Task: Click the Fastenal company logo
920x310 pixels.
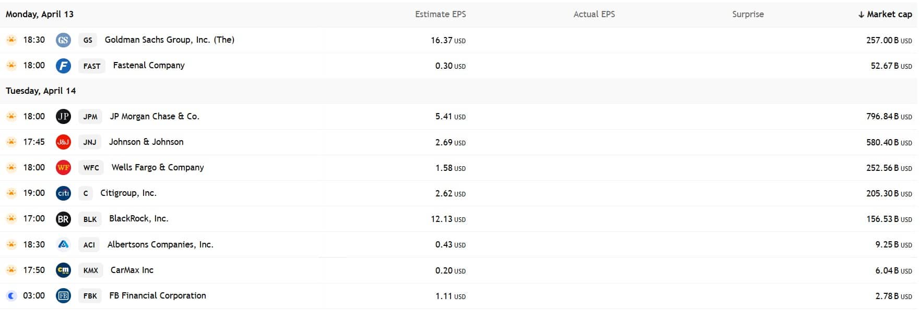Action: (x=63, y=65)
